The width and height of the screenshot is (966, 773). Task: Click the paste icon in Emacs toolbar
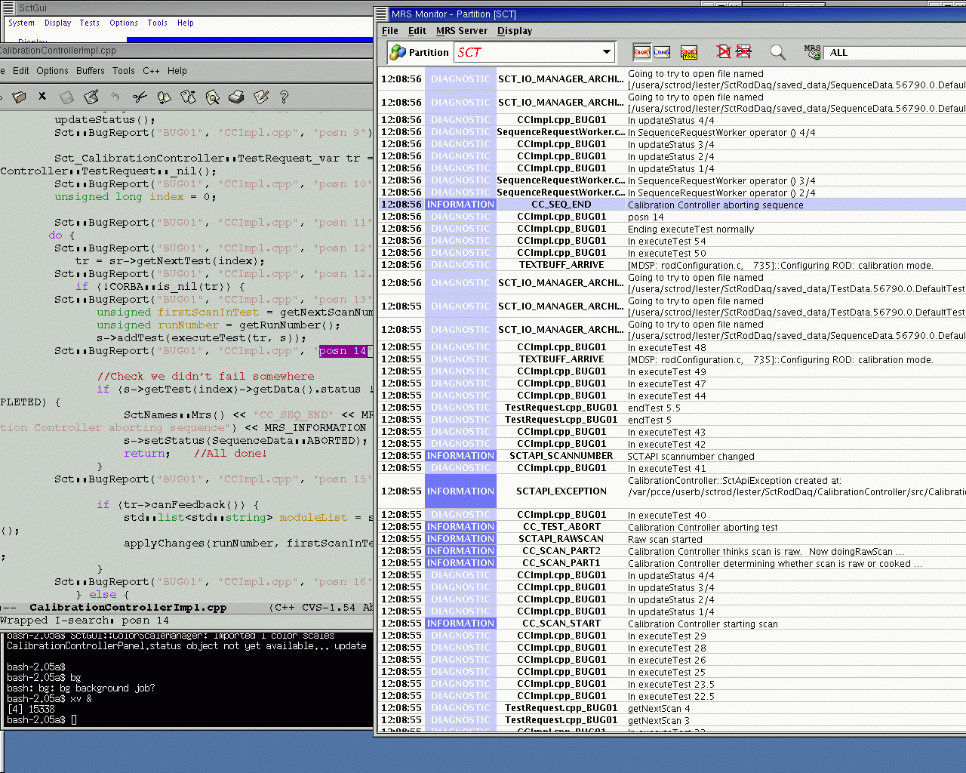pyautogui.click(x=188, y=97)
